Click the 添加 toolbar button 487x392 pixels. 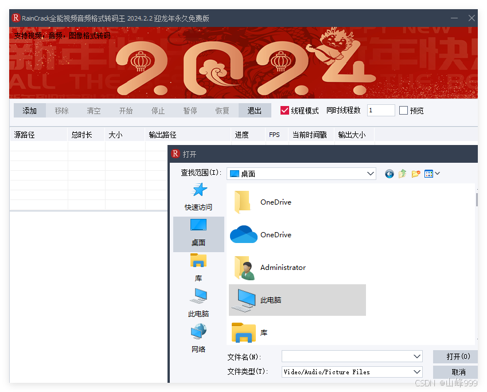29,111
